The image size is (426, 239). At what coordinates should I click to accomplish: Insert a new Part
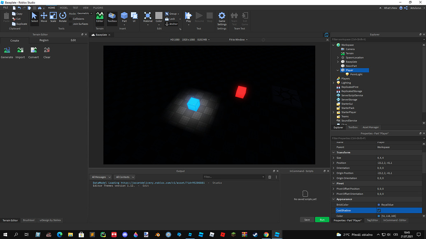[124, 17]
